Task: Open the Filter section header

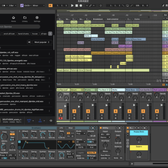Action: tap(8, 128)
